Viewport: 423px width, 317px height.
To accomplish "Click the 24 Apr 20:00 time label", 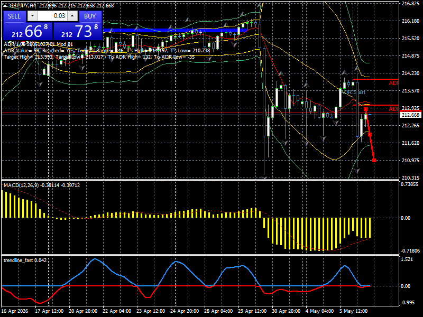I will [x=185, y=311].
